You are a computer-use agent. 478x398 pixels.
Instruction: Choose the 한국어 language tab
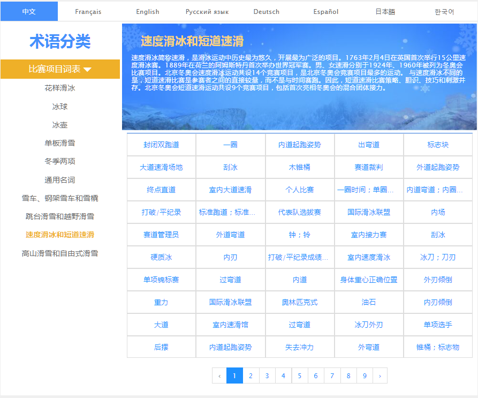pos(444,11)
